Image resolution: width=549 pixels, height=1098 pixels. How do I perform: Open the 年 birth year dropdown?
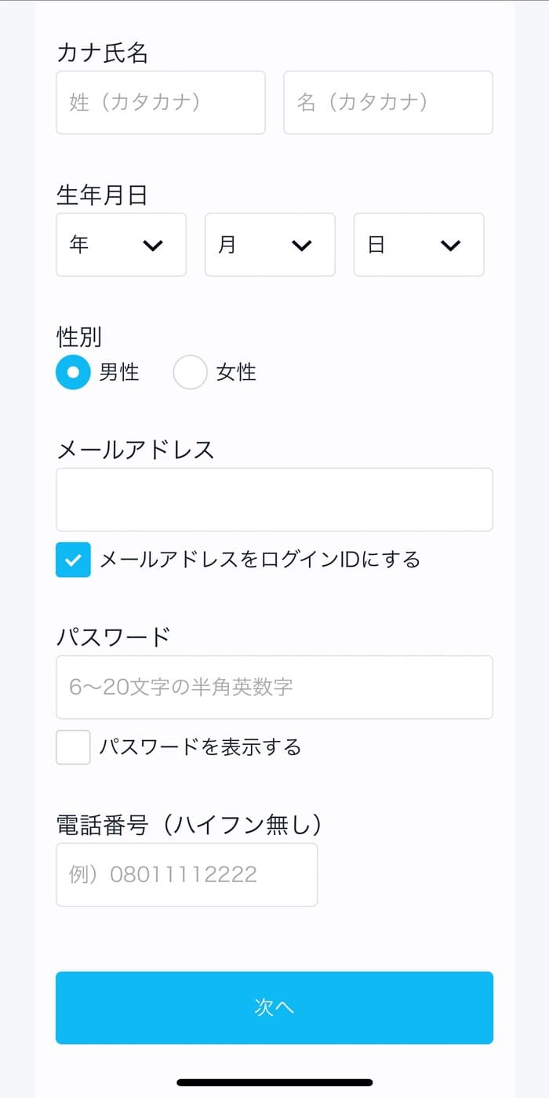pyautogui.click(x=121, y=245)
